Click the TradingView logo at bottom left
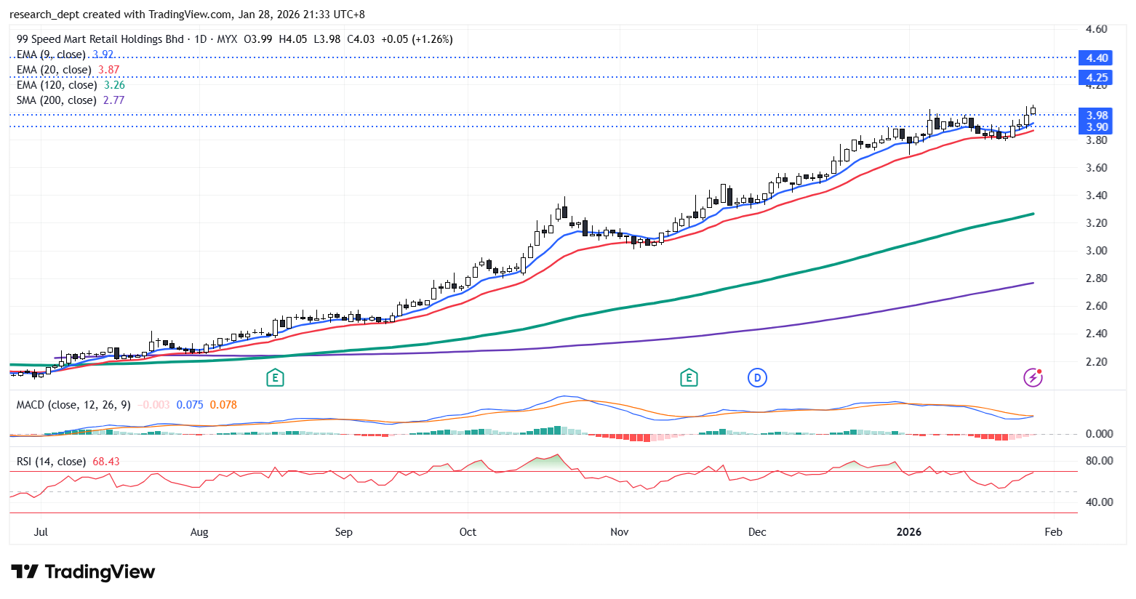The height and width of the screenshot is (599, 1136). pos(83,572)
